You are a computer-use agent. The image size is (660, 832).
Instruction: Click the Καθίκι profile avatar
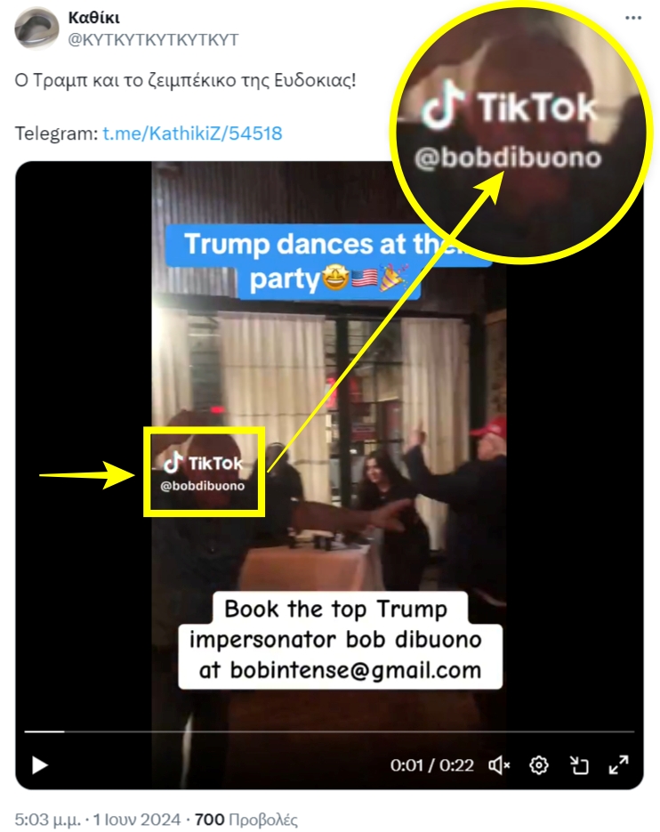click(36, 28)
